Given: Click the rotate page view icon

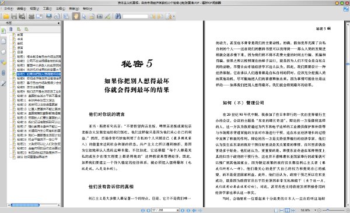Looking at the screenshot, I should pyautogui.click(x=57, y=16).
